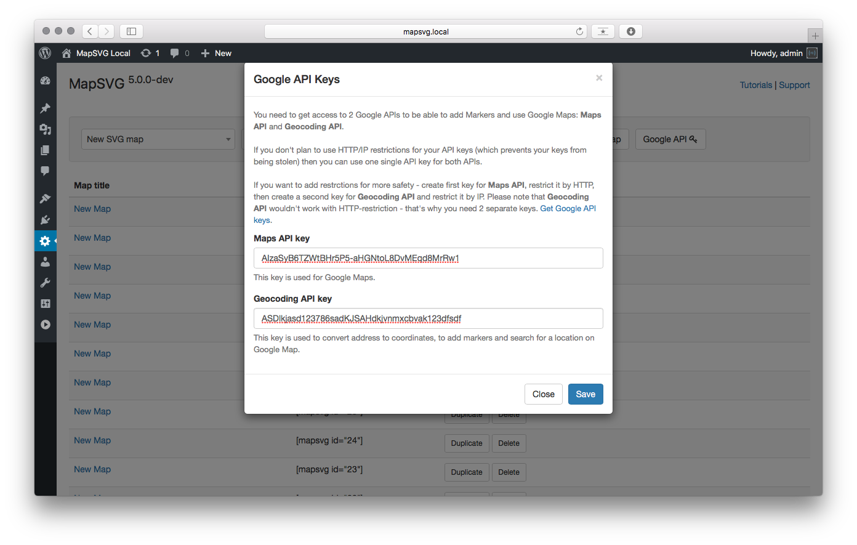857x545 pixels.
Task: Duplicate the map with id 24
Action: pos(467,443)
